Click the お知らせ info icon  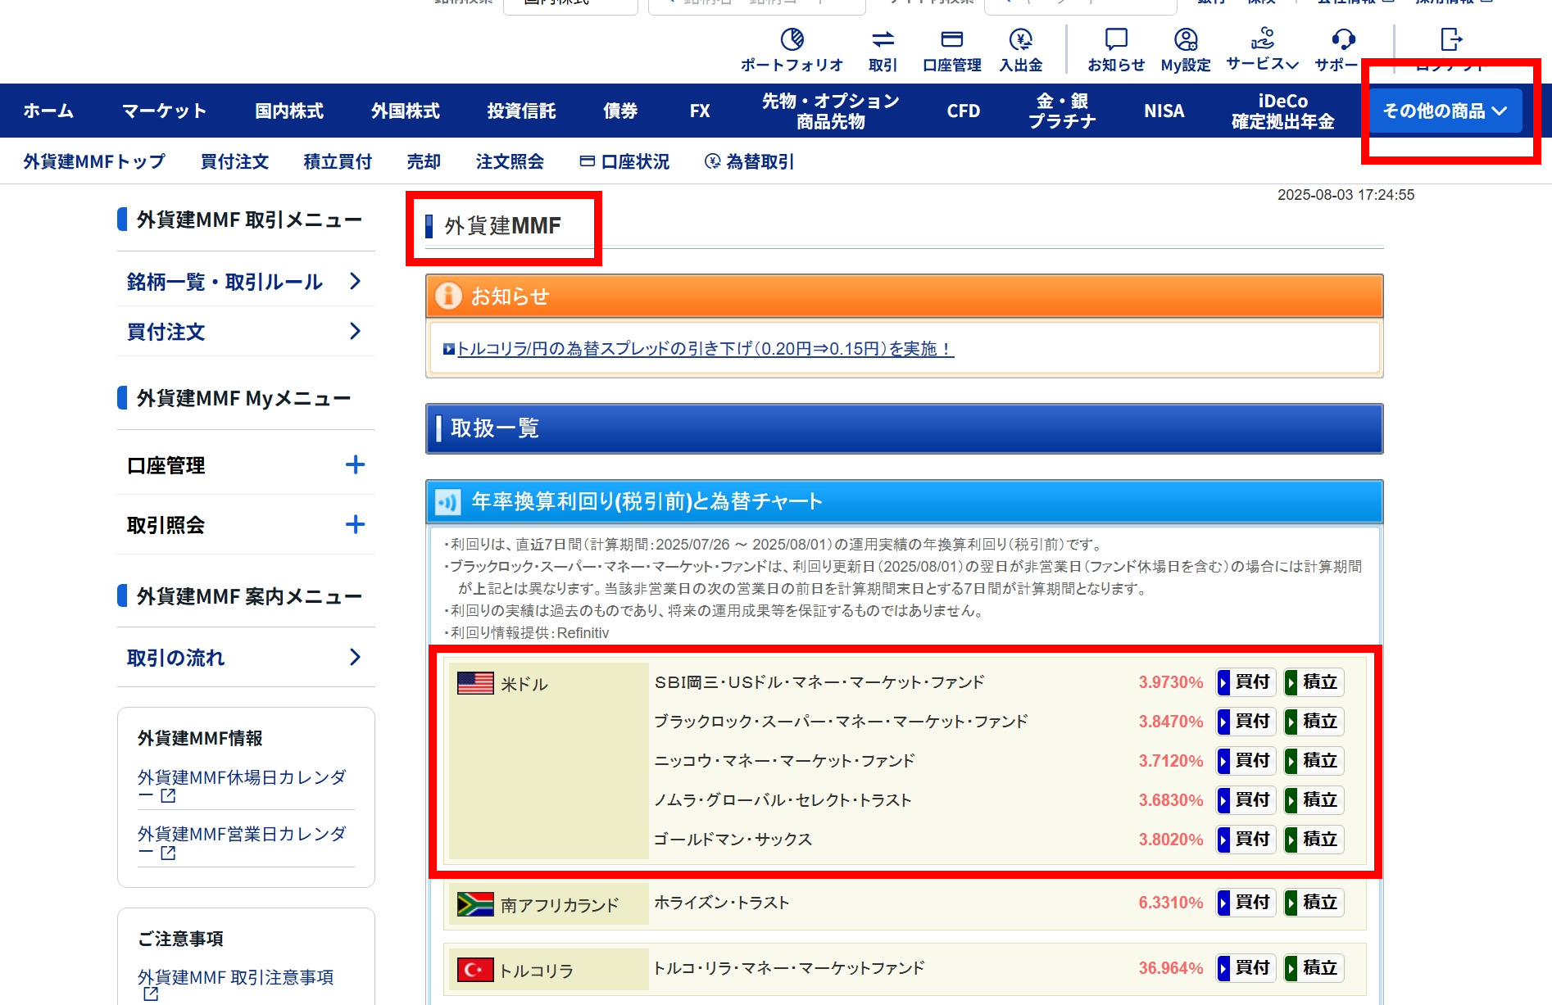[448, 296]
